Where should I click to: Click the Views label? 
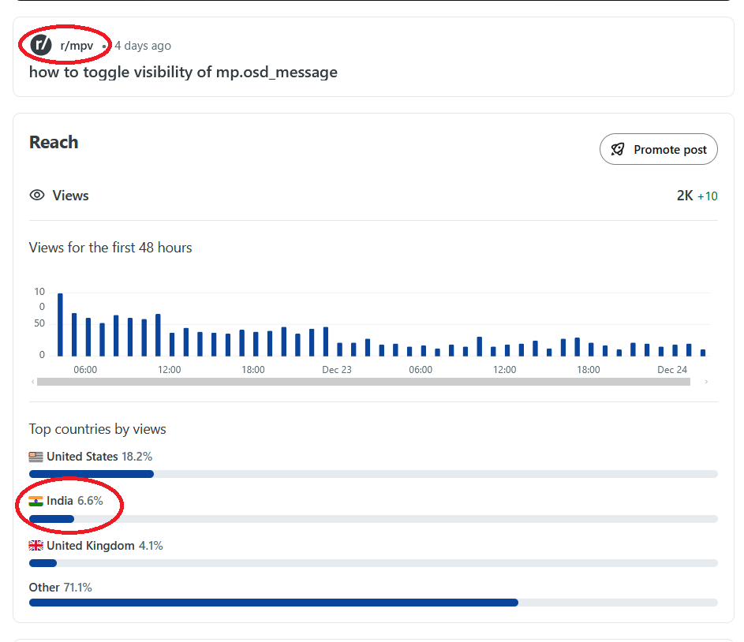pyautogui.click(x=70, y=196)
